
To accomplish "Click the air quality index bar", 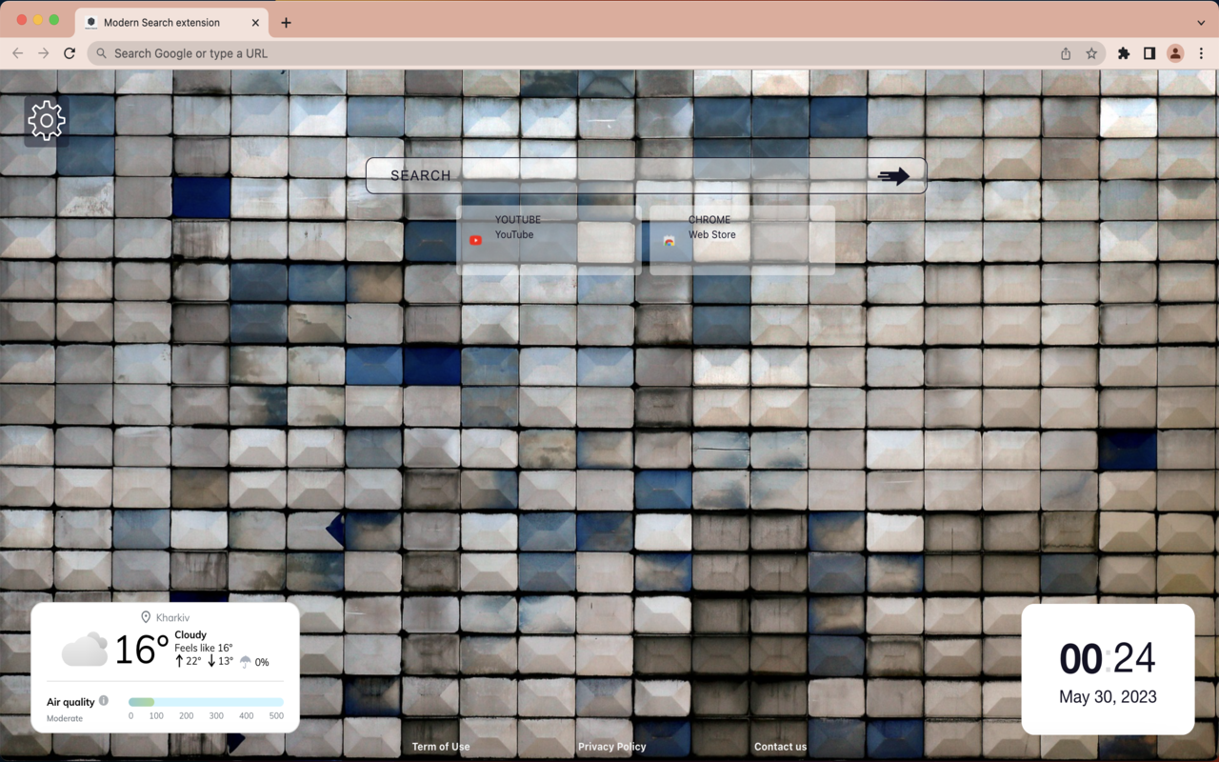I will [x=206, y=702].
